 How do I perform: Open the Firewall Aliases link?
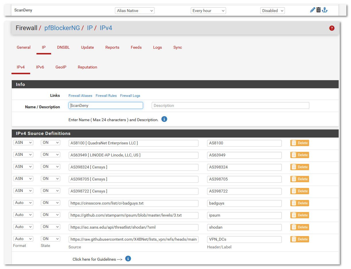[80, 96]
